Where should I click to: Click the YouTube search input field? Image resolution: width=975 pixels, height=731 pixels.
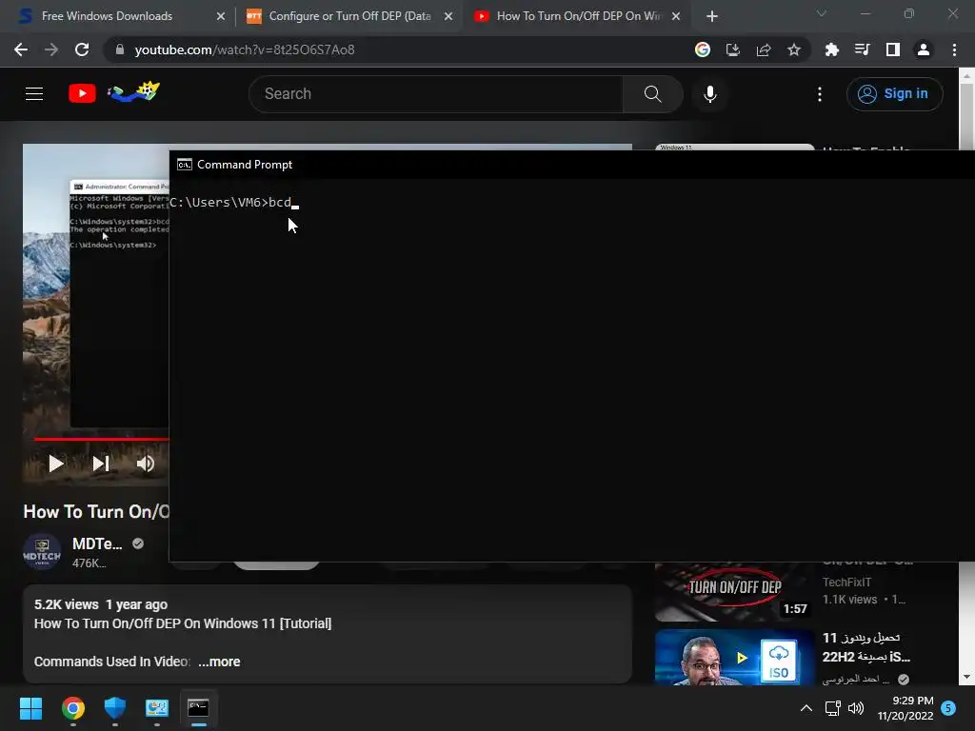tap(435, 94)
